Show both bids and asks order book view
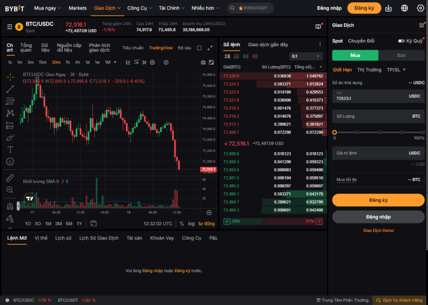 pyautogui.click(x=227, y=56)
